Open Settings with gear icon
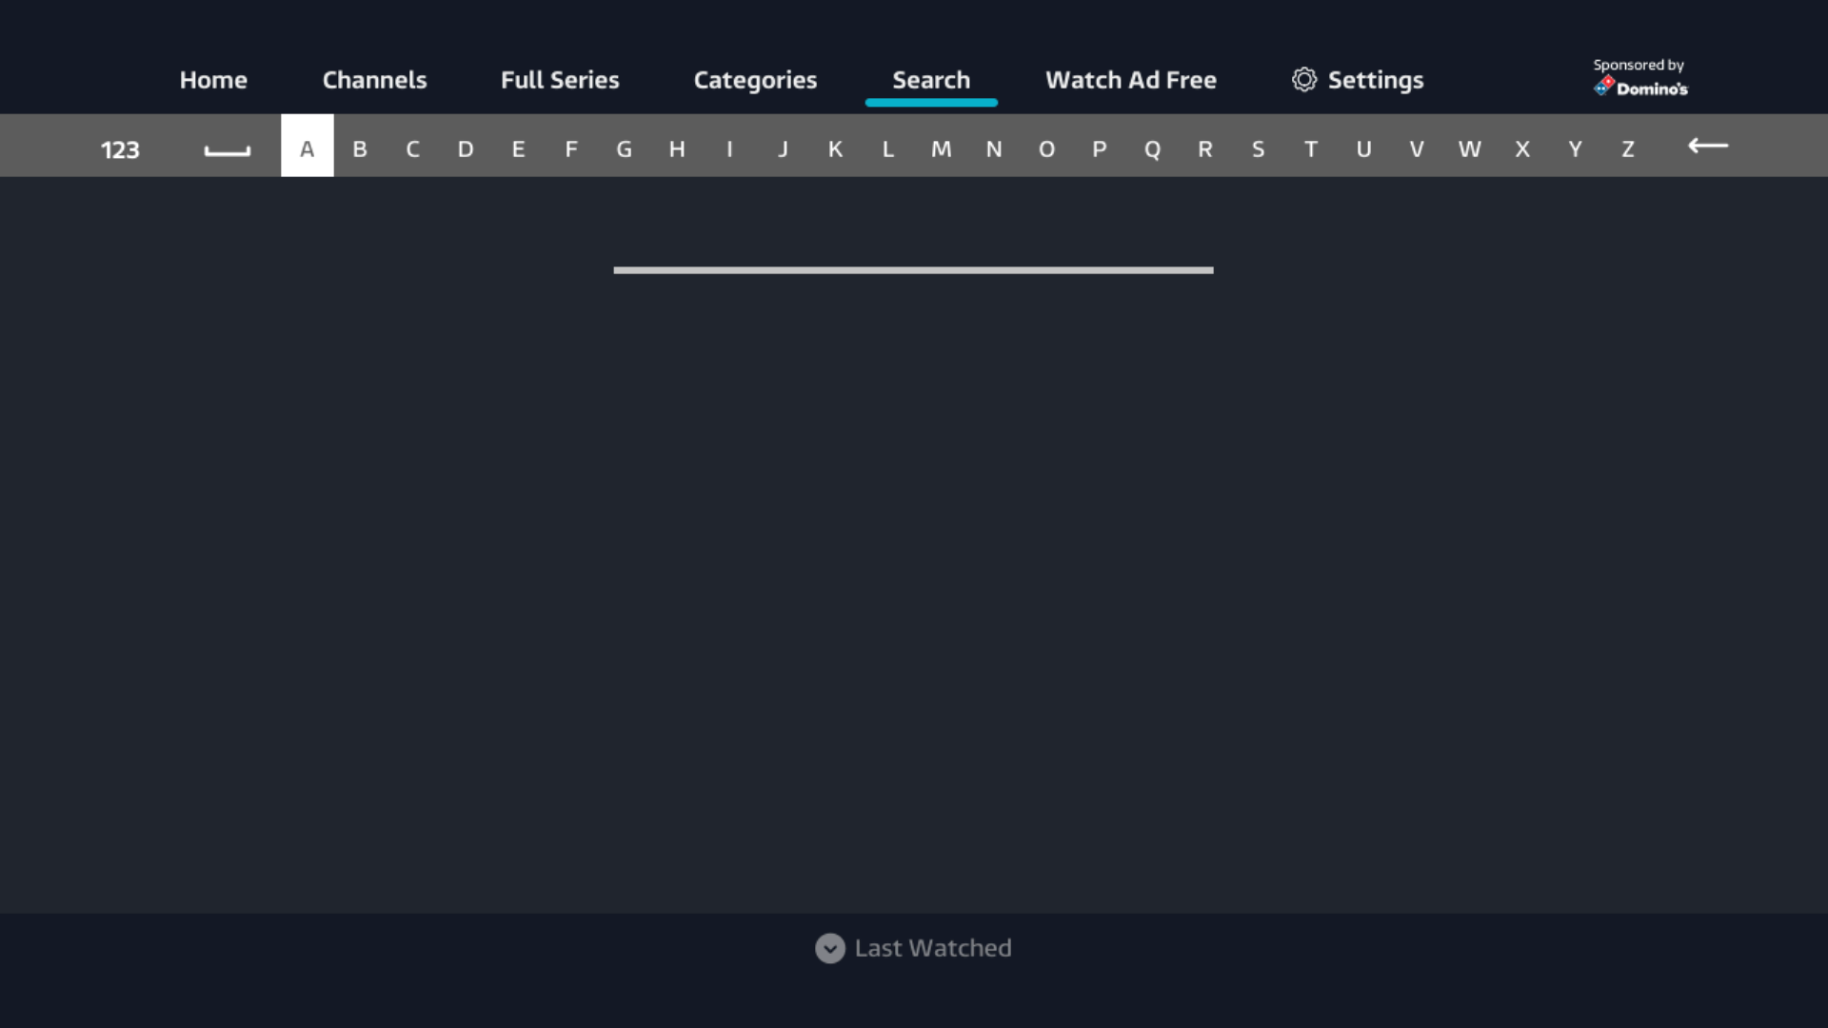The width and height of the screenshot is (1828, 1028). tap(1358, 80)
